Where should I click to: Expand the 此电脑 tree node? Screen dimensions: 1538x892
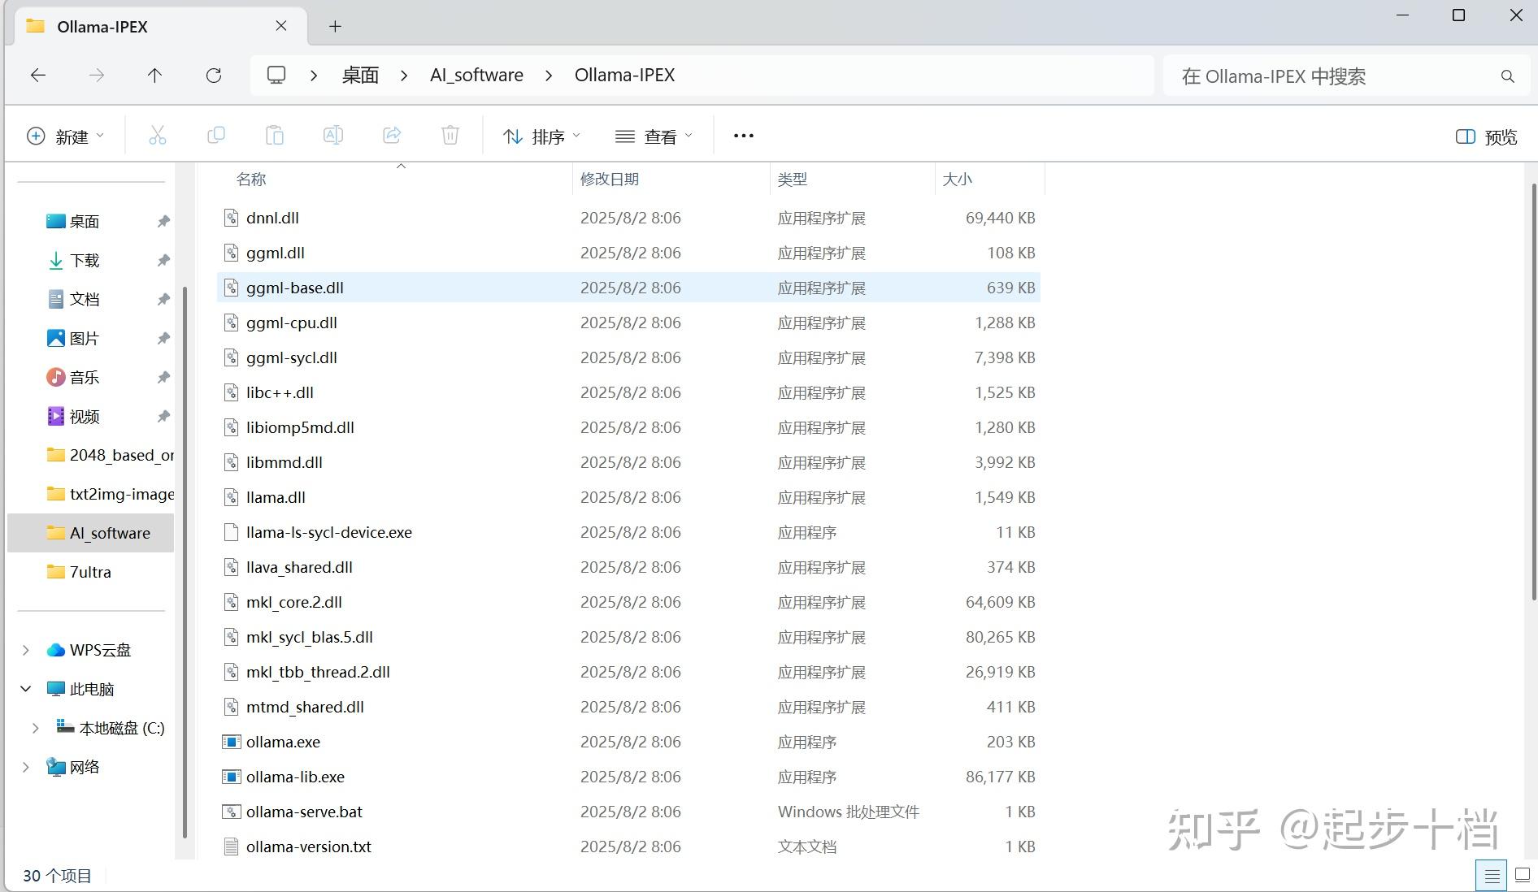pos(26,688)
